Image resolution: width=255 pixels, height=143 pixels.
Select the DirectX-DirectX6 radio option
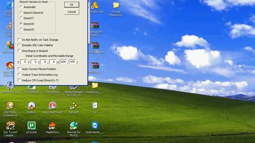point(21,13)
